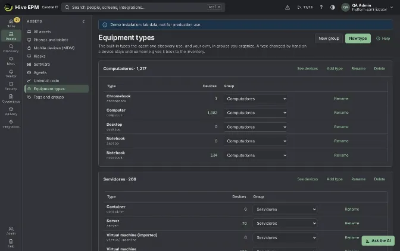Open Kiosks in the sidebar

click(57, 56)
